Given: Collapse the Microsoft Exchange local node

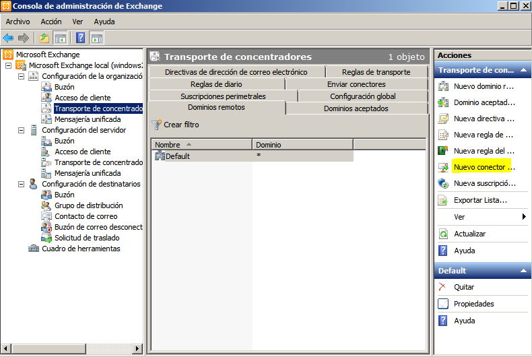Looking at the screenshot, I should click(x=9, y=65).
